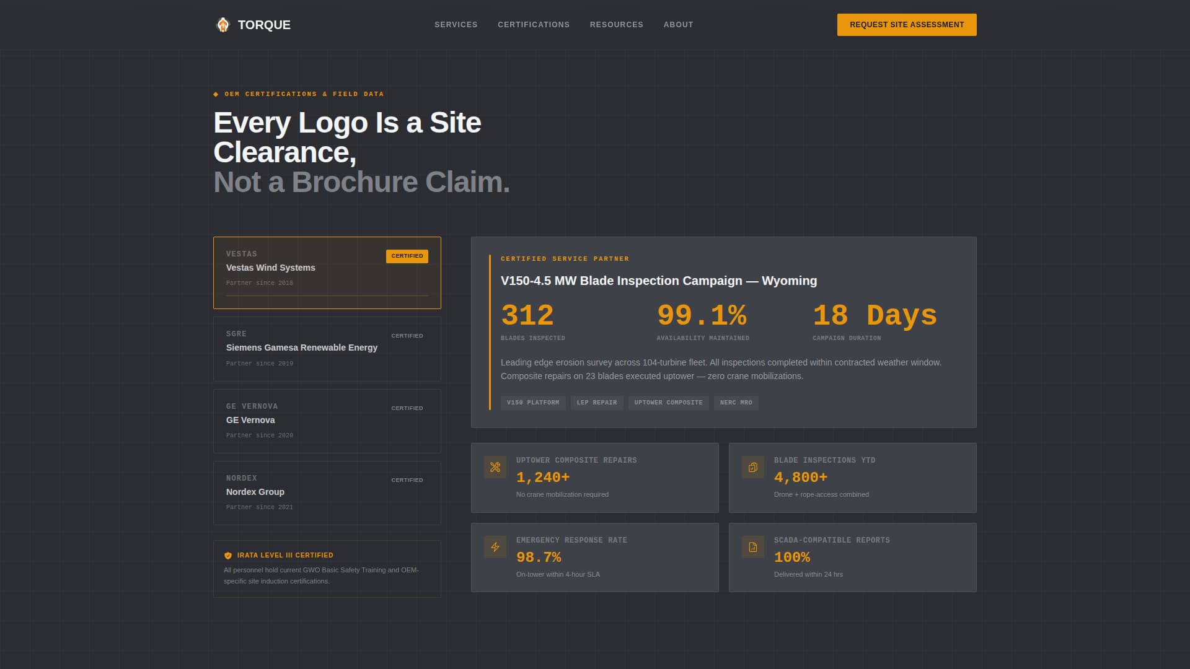
Task: Click the 312 blades inspected figure
Action: click(x=527, y=315)
